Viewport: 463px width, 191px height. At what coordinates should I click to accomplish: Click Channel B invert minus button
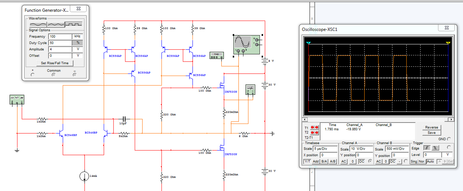[x=400, y=162]
